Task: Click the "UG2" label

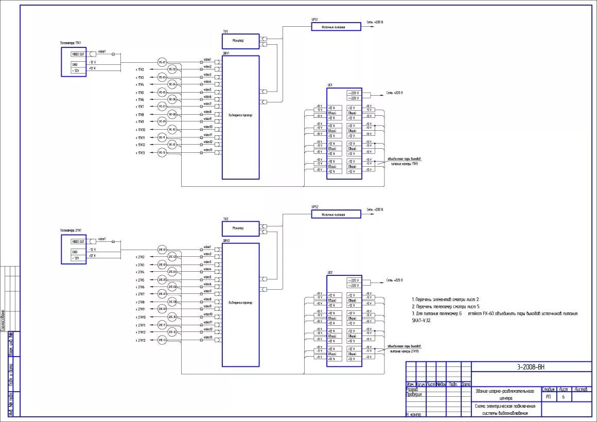Action: pyautogui.click(x=330, y=272)
